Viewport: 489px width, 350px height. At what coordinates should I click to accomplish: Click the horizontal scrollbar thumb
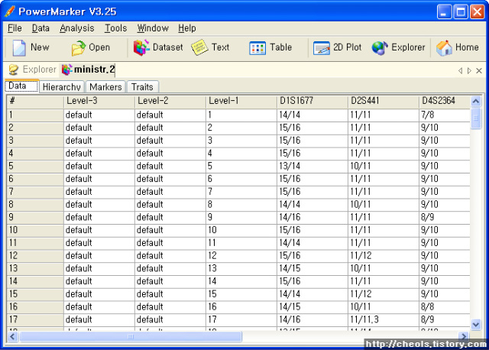coord(131,336)
